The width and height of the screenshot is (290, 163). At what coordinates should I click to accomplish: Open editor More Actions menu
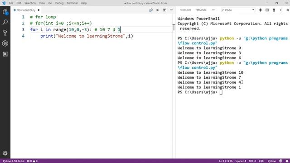[171, 10]
